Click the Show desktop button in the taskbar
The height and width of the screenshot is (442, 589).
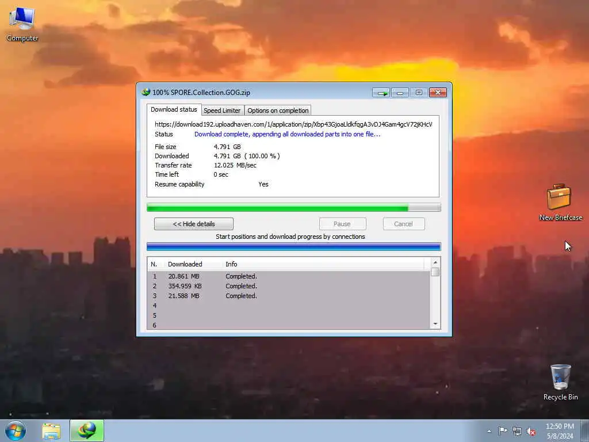586,431
